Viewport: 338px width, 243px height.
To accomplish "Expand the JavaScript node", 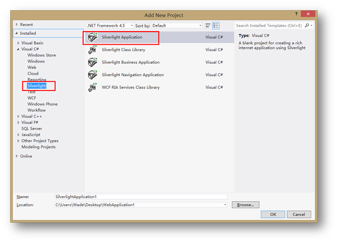I will (x=18, y=135).
